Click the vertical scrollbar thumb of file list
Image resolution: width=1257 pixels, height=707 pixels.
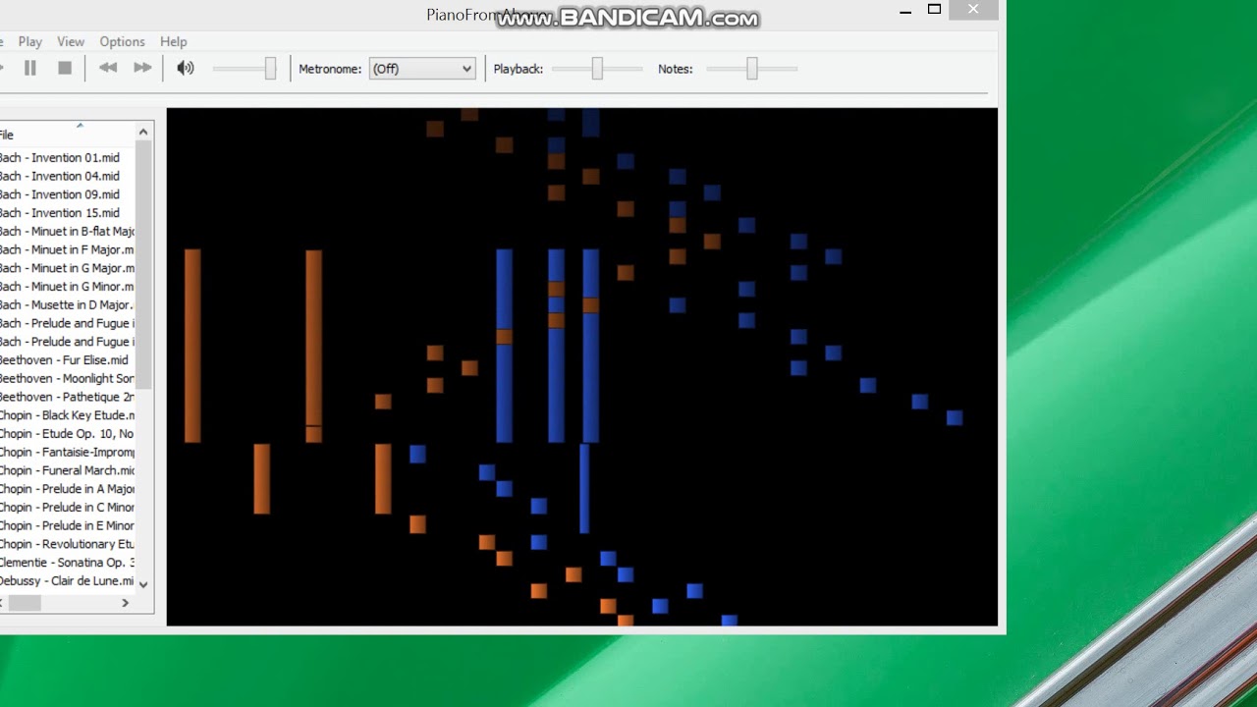pos(143,265)
